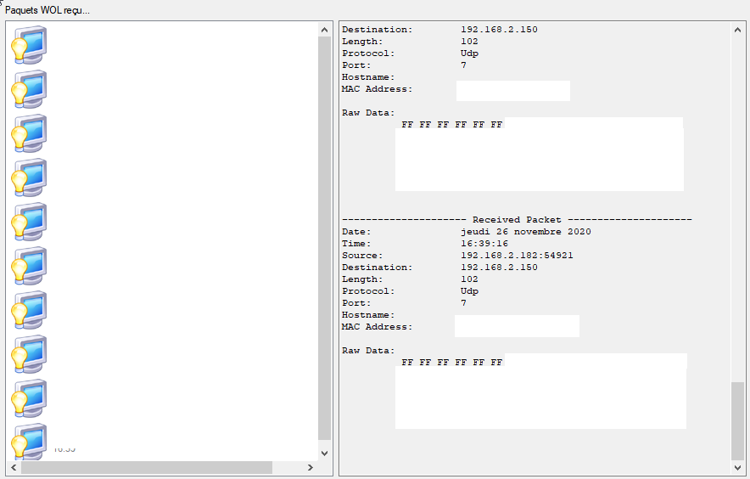Click the source '192.168.2.182:54921'
Viewport: 750px width, 479px height.
(x=517, y=256)
